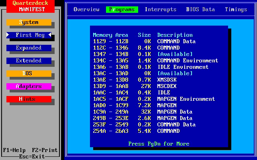The image size is (257, 160).
Task: Select the DOS category button
Action: pos(29,74)
